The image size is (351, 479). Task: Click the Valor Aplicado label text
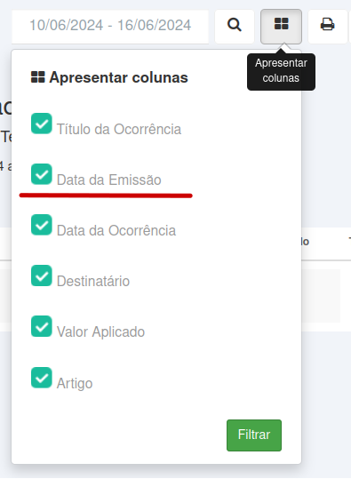(100, 332)
